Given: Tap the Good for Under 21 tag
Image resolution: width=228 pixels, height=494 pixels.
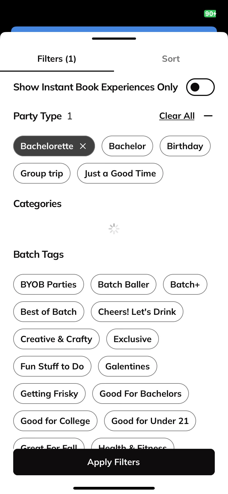Looking at the screenshot, I should (150, 421).
